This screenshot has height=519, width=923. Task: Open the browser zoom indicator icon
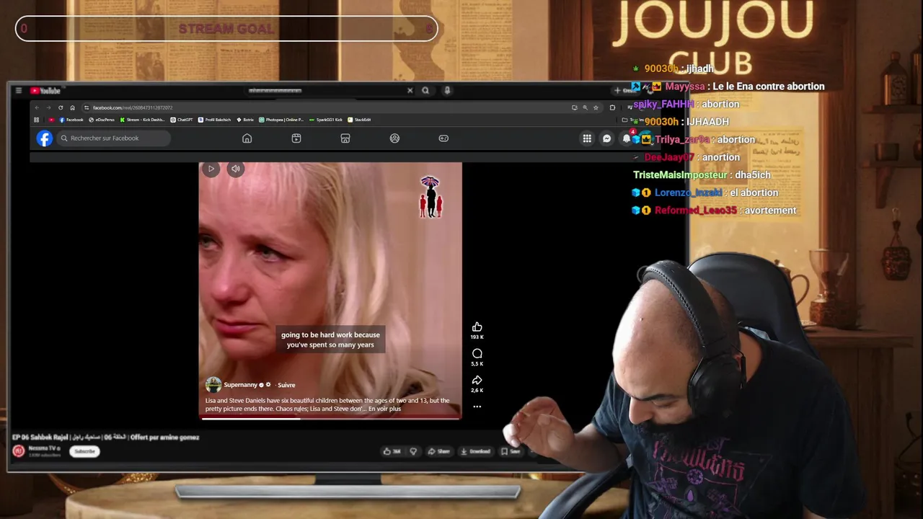point(585,107)
